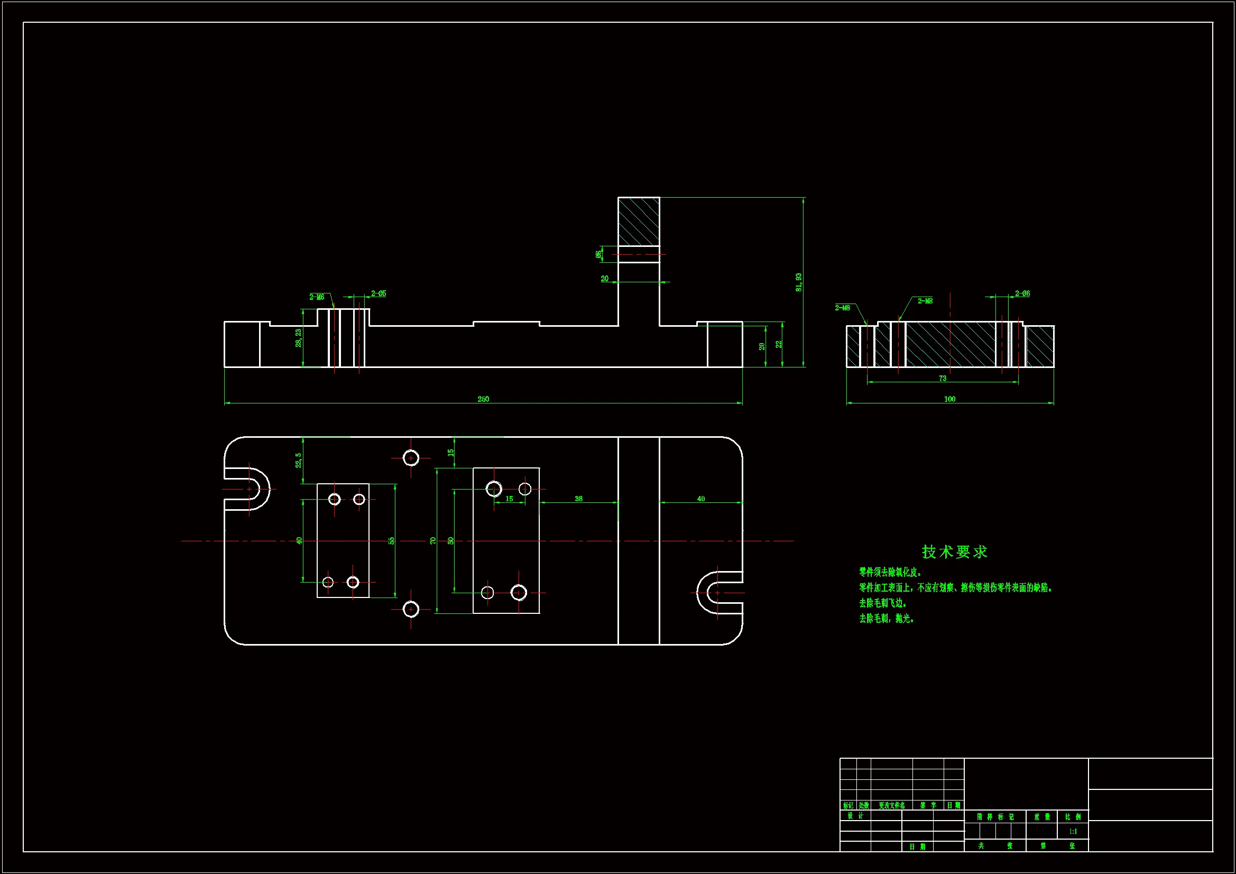
Task: Click the 100 width dimension in section view
Action: [x=949, y=399]
